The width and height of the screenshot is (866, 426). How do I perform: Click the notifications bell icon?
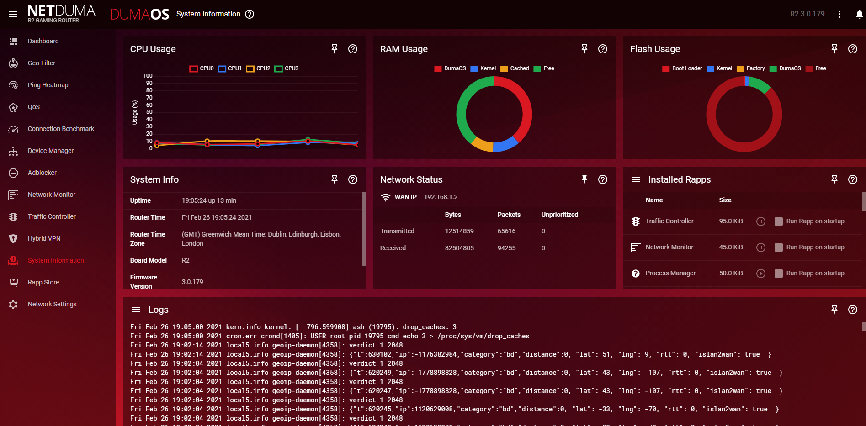[x=859, y=14]
